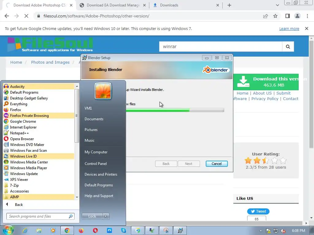314x235 pixels.
Task: Cancel the Blender installation
Action: point(216,164)
